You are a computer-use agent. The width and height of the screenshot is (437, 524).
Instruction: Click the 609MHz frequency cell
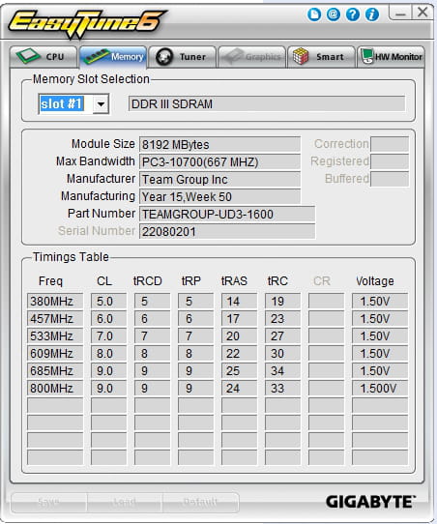coord(55,353)
